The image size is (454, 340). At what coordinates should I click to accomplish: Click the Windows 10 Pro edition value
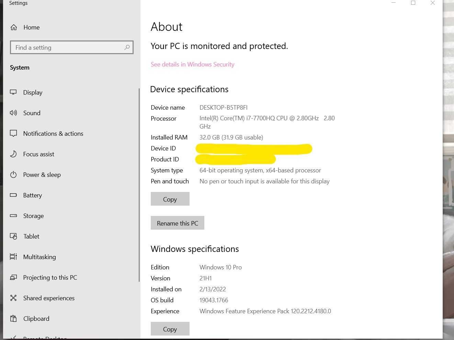pos(220,267)
